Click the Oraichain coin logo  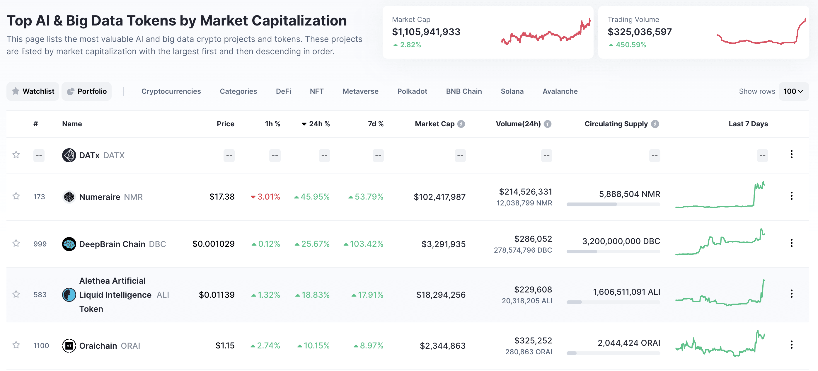point(69,346)
